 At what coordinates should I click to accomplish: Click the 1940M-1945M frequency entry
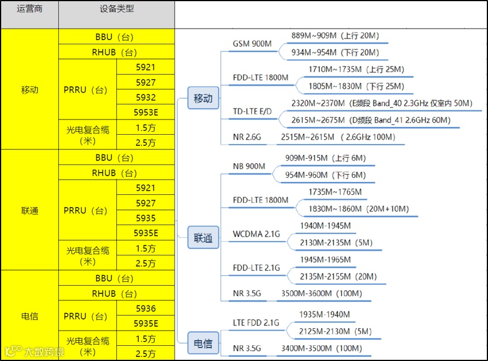pos(325,226)
